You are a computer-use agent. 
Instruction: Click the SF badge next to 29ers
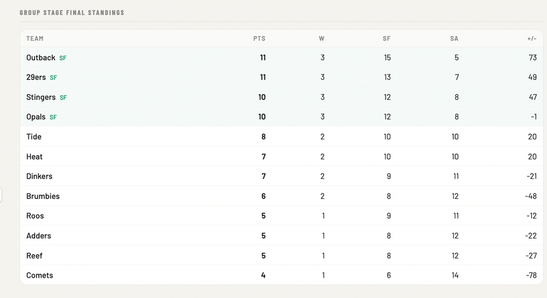tap(53, 78)
